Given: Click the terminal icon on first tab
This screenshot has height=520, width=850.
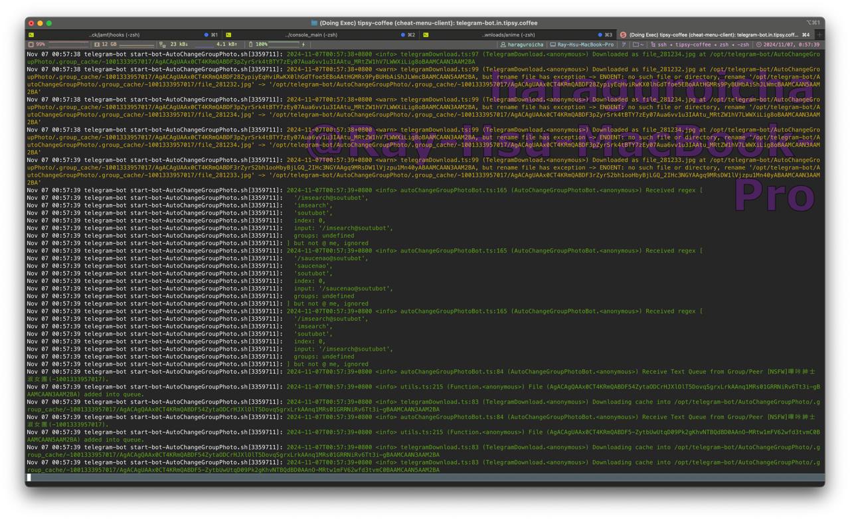Looking at the screenshot, I should pyautogui.click(x=31, y=35).
